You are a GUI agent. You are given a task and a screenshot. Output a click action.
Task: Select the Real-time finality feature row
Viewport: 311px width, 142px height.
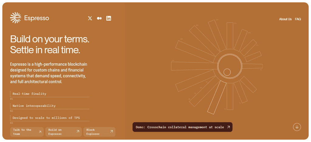[50, 94]
